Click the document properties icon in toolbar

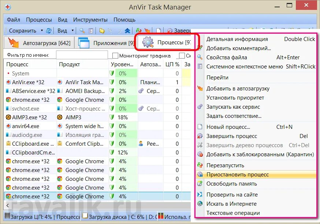click(91, 31)
